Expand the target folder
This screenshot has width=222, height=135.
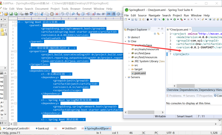129,69
